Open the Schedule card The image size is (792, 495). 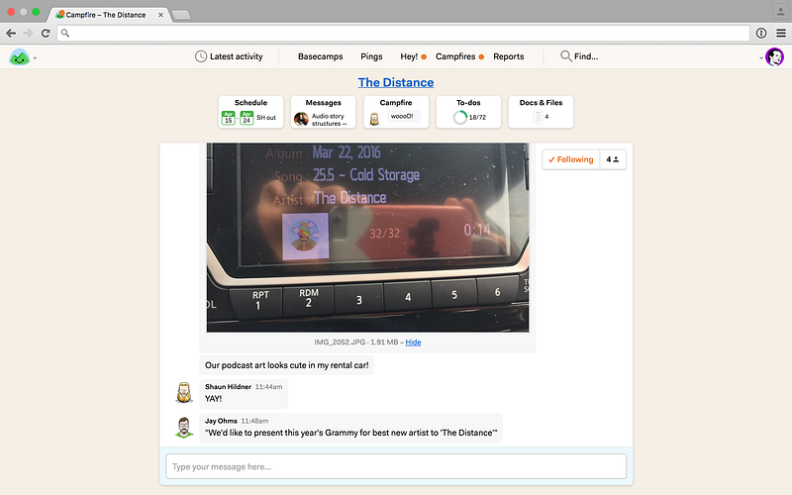[250, 112]
